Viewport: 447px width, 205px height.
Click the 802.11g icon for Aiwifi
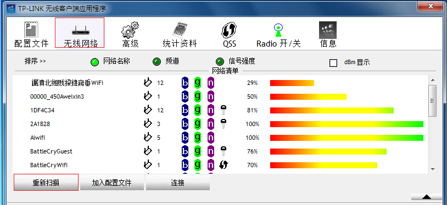point(198,138)
